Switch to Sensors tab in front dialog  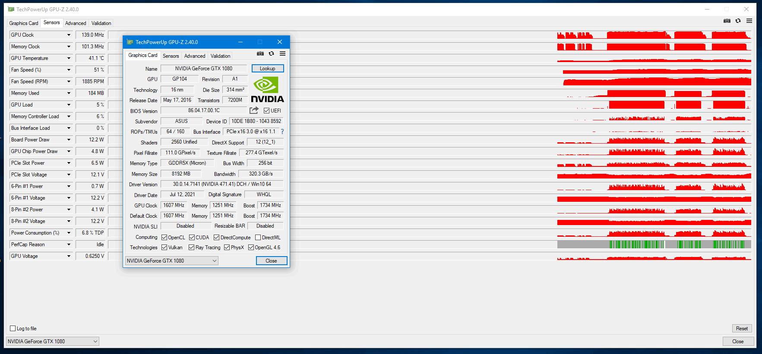click(171, 56)
